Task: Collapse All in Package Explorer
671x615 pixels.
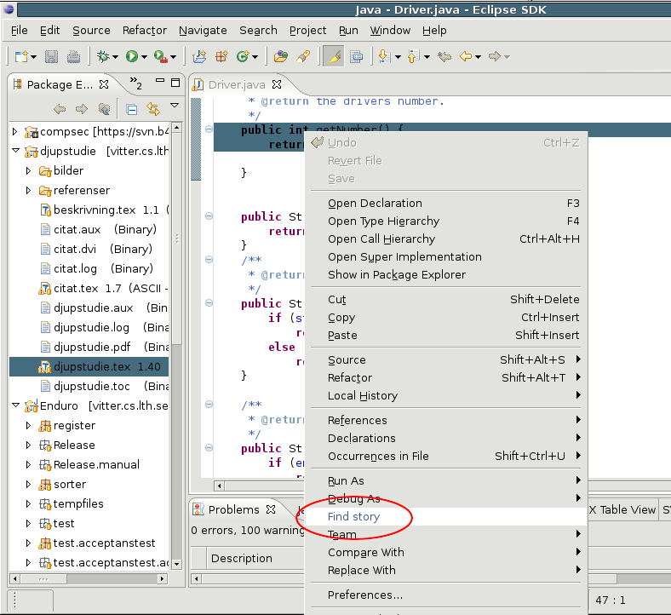Action: (132, 110)
